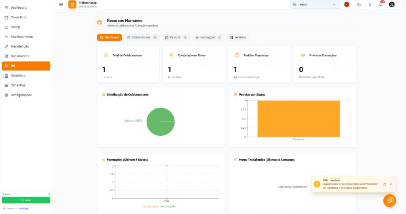Viewport: 406px width, 214px height.
Task: Open the Haccp module dropdown
Action: tap(315, 4)
